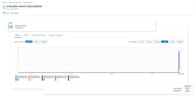Screen dimensions: 194x97
Task: Click the example-event-subscription page title
Action: 24,6
